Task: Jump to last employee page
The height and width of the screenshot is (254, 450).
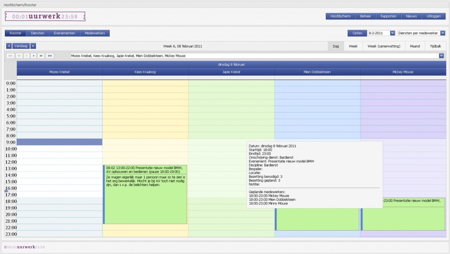Action: click(x=50, y=56)
